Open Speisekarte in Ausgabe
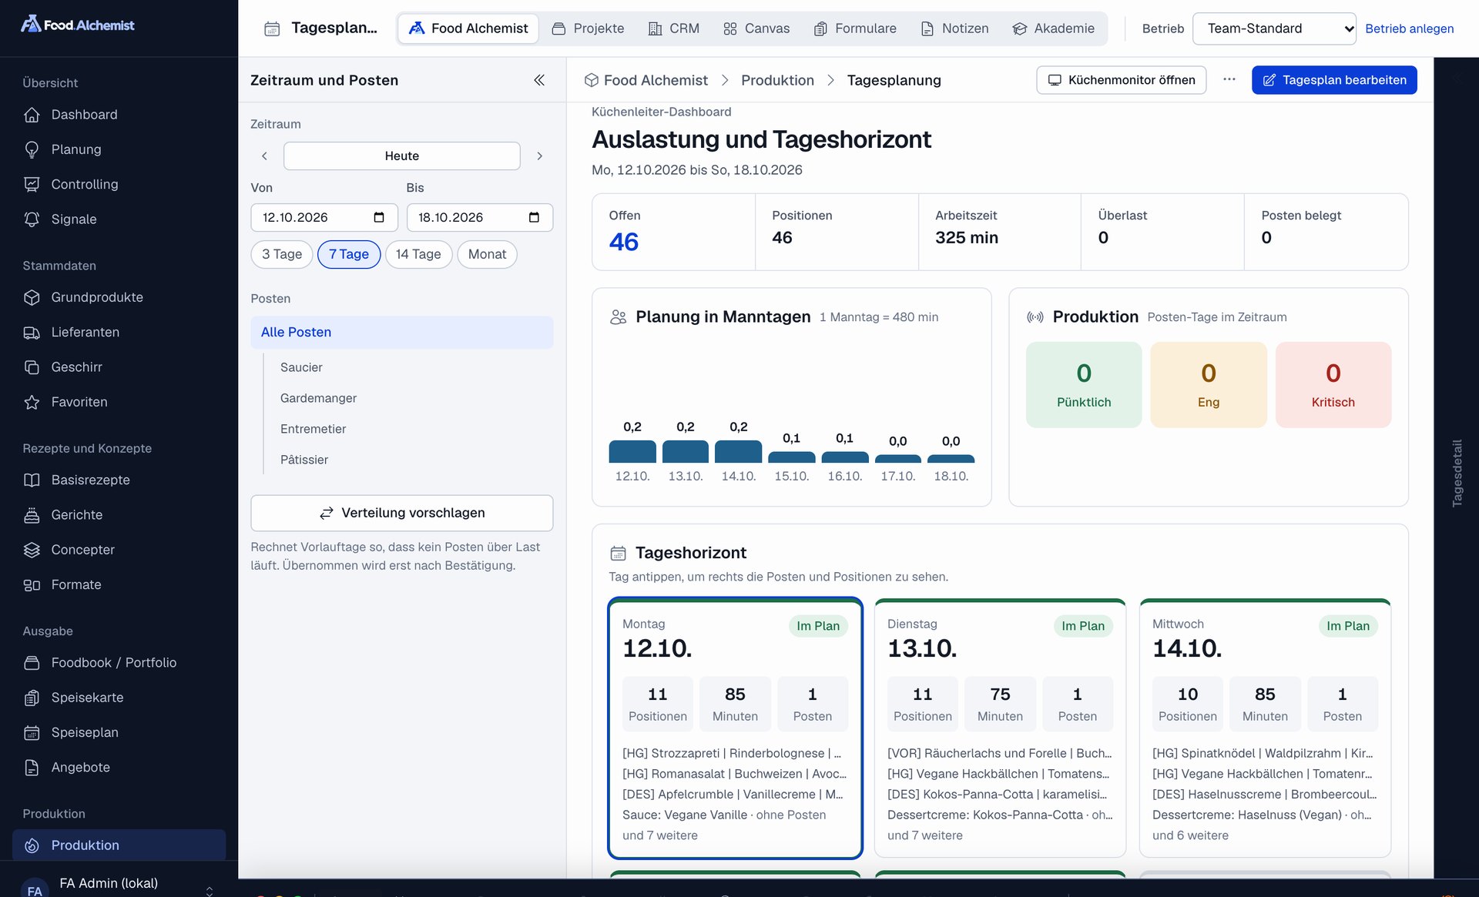The image size is (1479, 897). [119, 698]
